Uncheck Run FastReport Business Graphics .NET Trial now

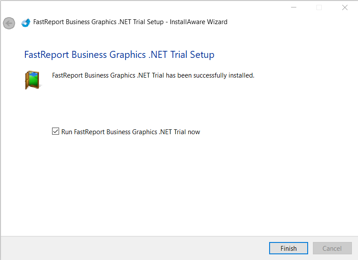[55, 131]
